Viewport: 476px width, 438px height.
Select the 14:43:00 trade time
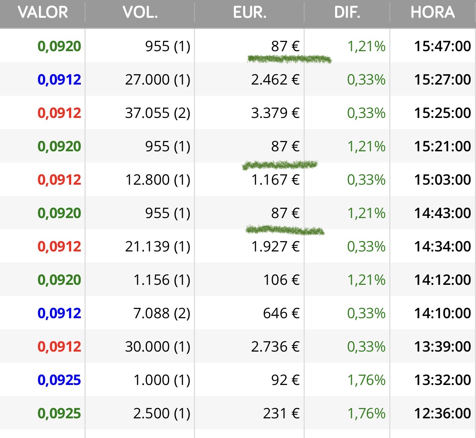[x=442, y=213]
